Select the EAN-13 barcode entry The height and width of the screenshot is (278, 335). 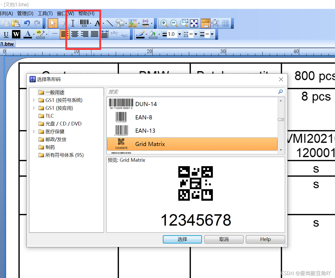point(192,131)
